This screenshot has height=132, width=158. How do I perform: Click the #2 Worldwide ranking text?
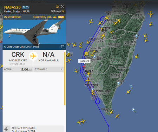pos(13,17)
